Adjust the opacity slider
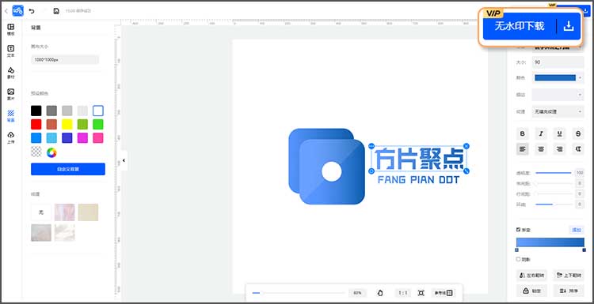 click(x=554, y=173)
